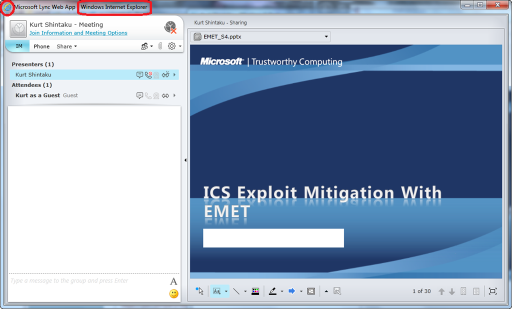The image size is (512, 309).
Task: Select the highlighter pen tool
Action: [x=272, y=291]
